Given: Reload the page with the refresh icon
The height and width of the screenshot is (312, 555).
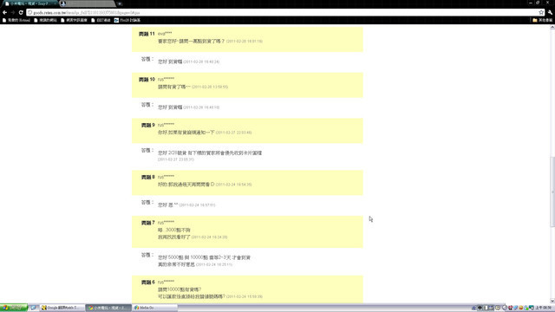Looking at the screenshot, I should (x=21, y=12).
